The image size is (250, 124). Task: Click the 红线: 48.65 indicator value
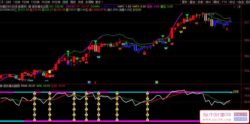pos(58,86)
